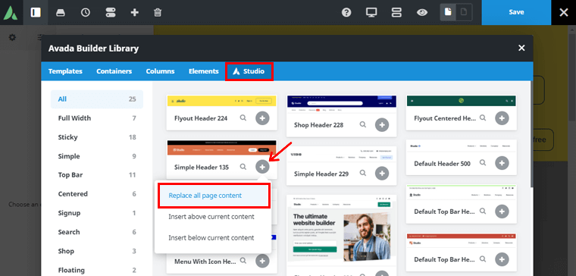Image resolution: width=576 pixels, height=276 pixels.
Task: Filter by Centered category
Action: 97,194
